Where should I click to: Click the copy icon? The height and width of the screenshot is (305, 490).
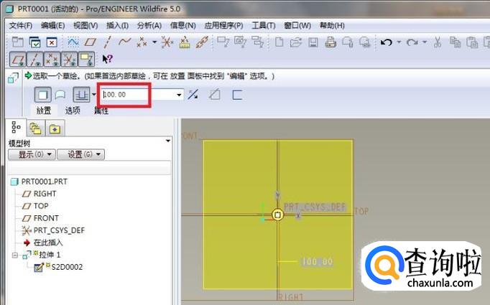[x=455, y=42]
